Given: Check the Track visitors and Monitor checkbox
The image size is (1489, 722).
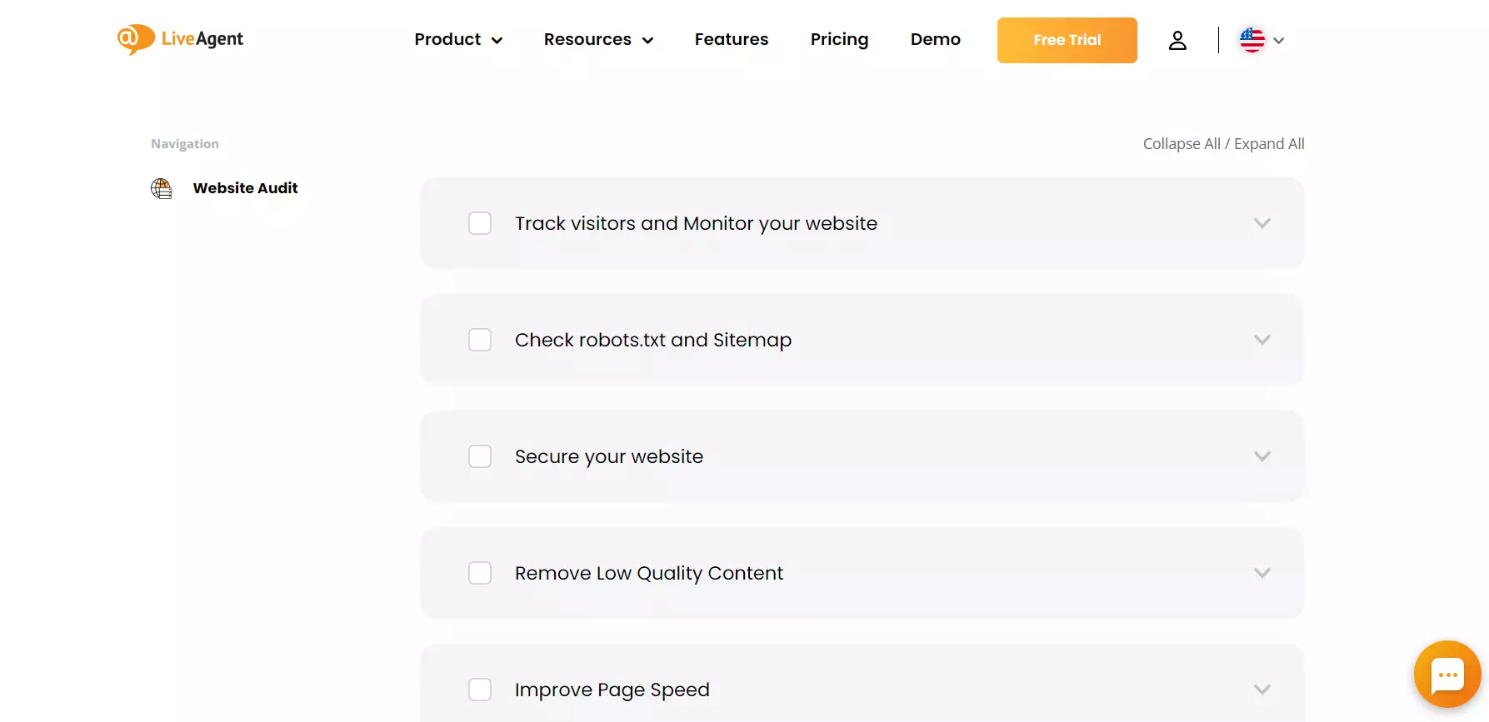Looking at the screenshot, I should (480, 223).
